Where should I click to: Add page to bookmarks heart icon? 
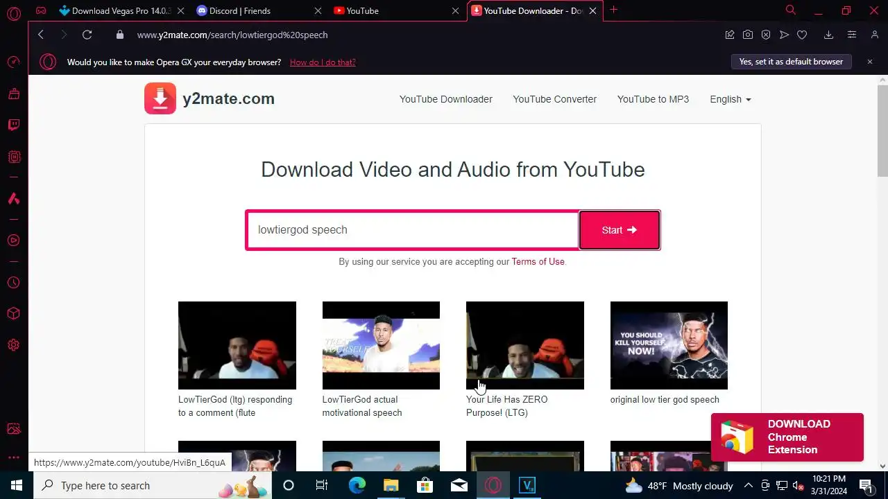point(802,35)
